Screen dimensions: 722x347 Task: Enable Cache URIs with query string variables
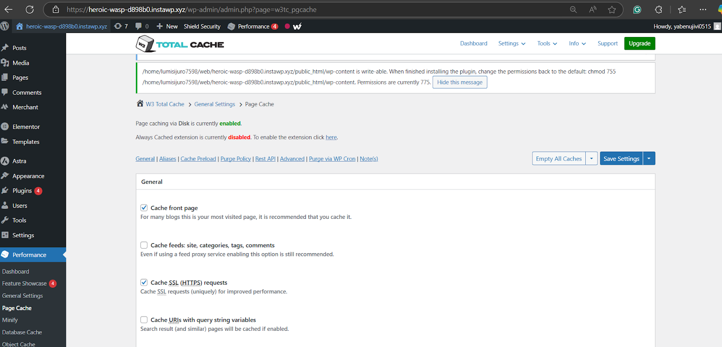tap(144, 319)
